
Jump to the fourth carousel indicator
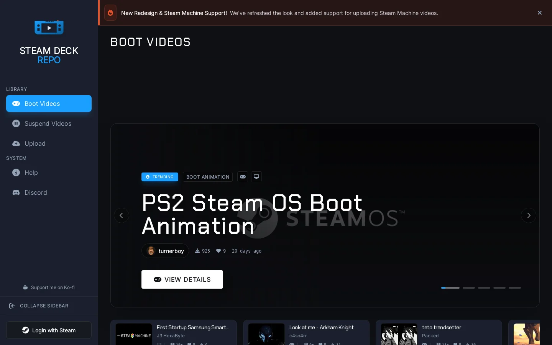point(499,287)
